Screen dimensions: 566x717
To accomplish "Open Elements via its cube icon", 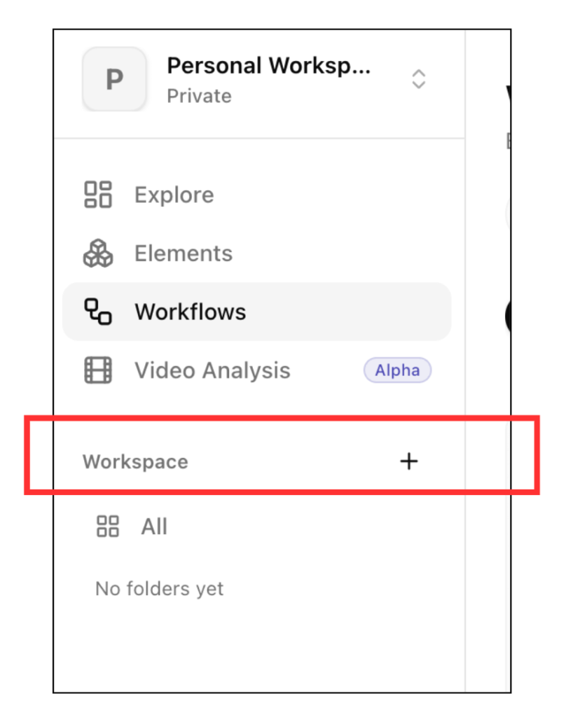I will (x=97, y=253).
